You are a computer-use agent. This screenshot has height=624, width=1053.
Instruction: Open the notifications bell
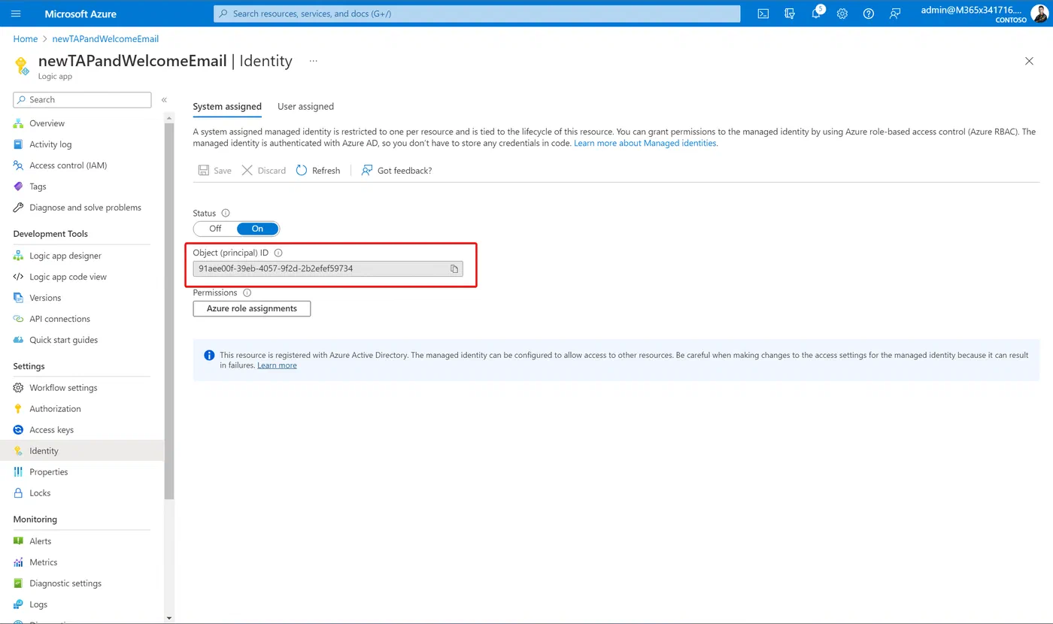(816, 14)
